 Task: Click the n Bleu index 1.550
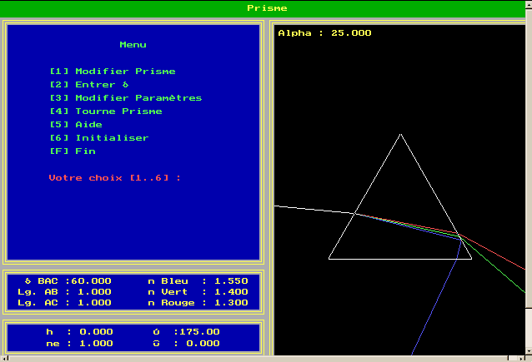230,281
